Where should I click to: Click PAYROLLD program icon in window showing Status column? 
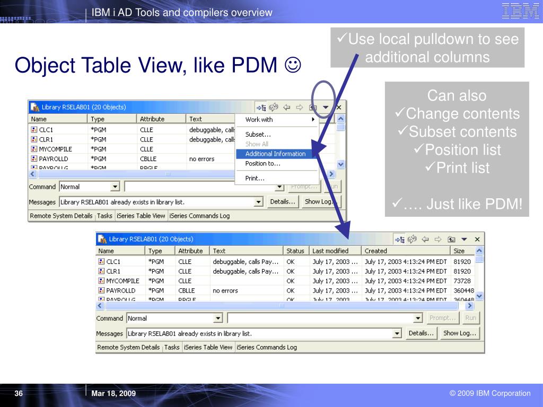click(101, 291)
